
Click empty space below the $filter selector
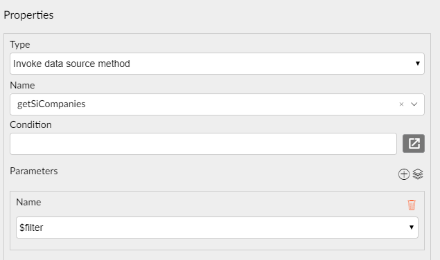click(x=217, y=243)
